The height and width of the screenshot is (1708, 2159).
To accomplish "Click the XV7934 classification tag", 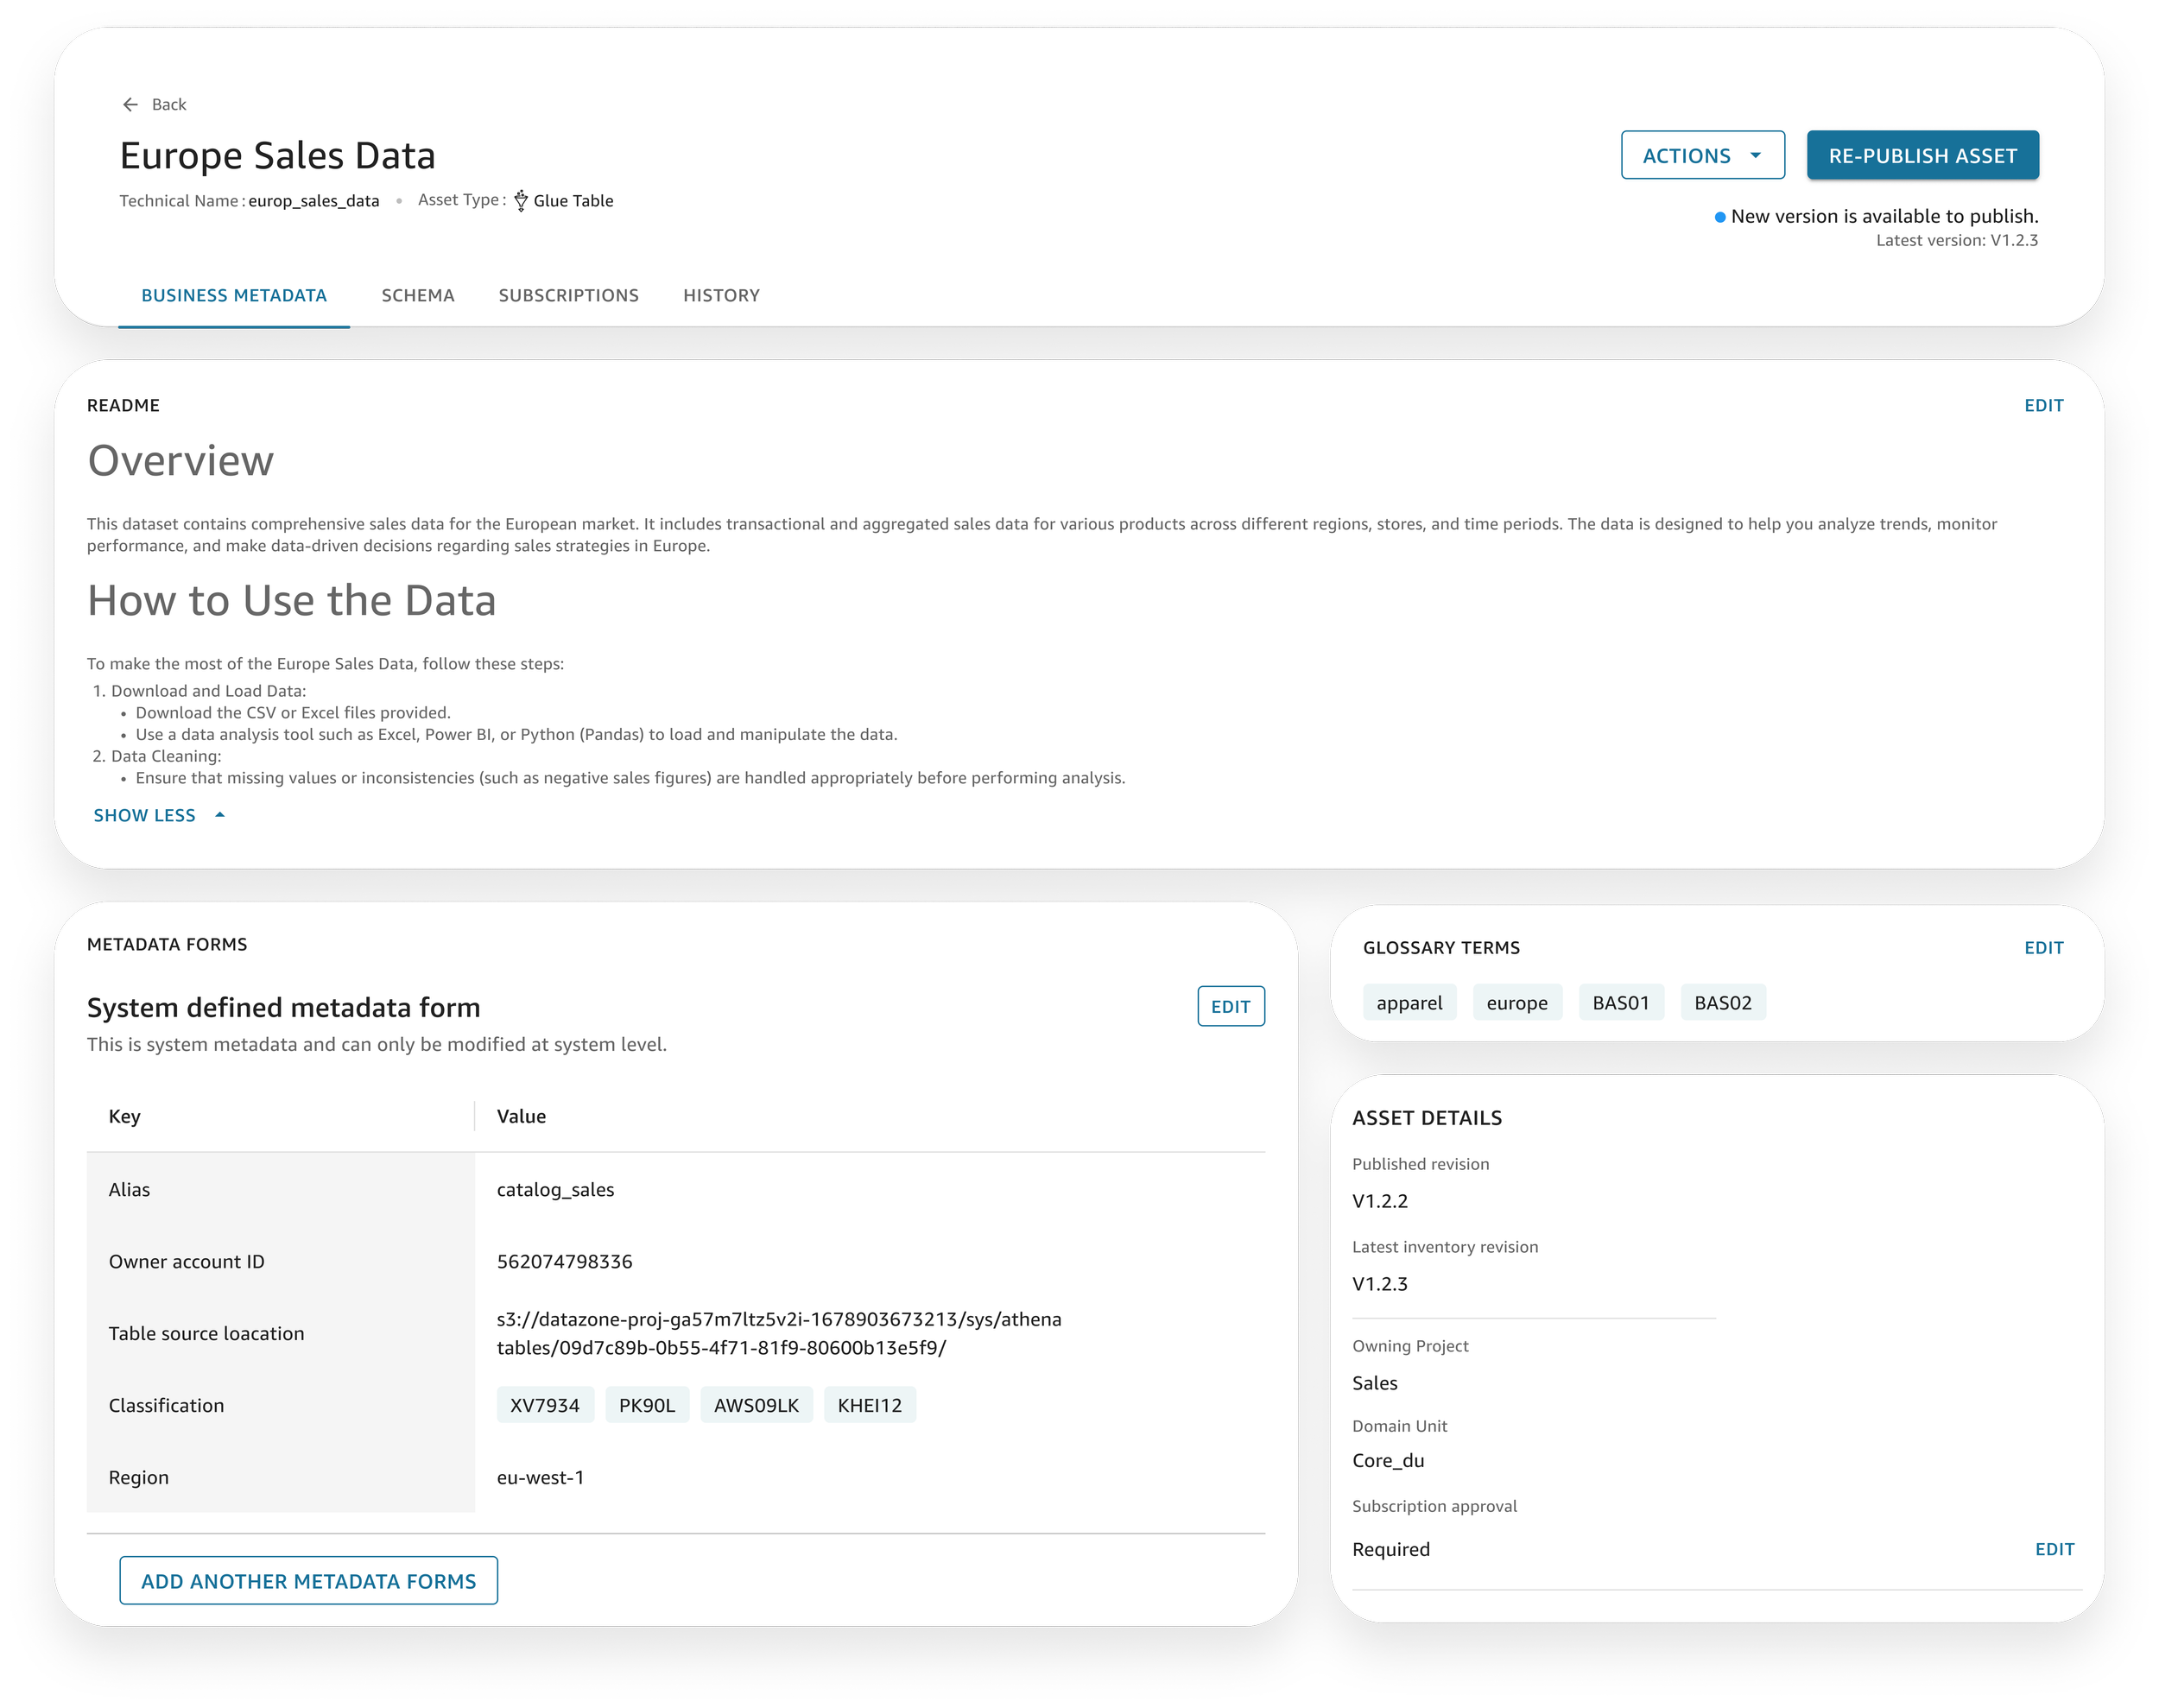I will 545,1405.
